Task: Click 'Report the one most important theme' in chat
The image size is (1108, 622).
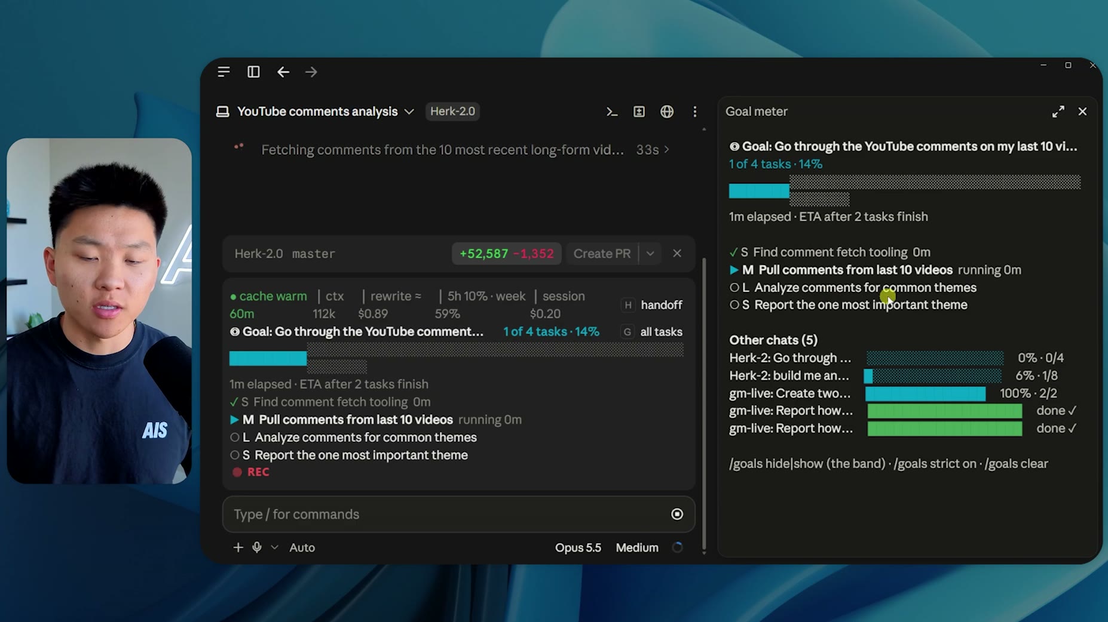Action: (361, 455)
